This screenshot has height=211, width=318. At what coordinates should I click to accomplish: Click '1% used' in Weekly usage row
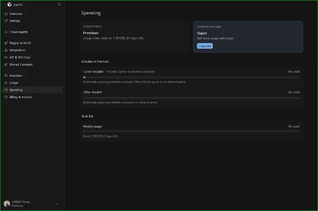[x=293, y=127]
